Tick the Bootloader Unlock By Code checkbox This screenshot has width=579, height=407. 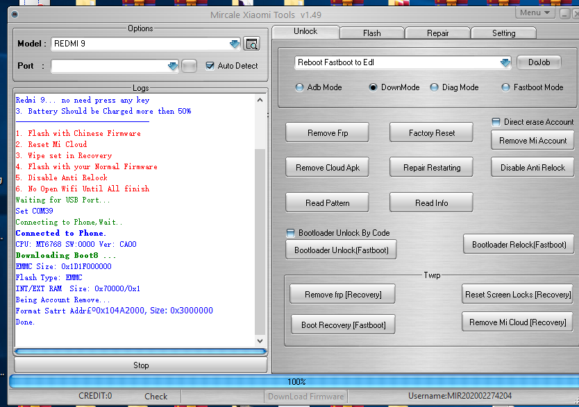291,233
